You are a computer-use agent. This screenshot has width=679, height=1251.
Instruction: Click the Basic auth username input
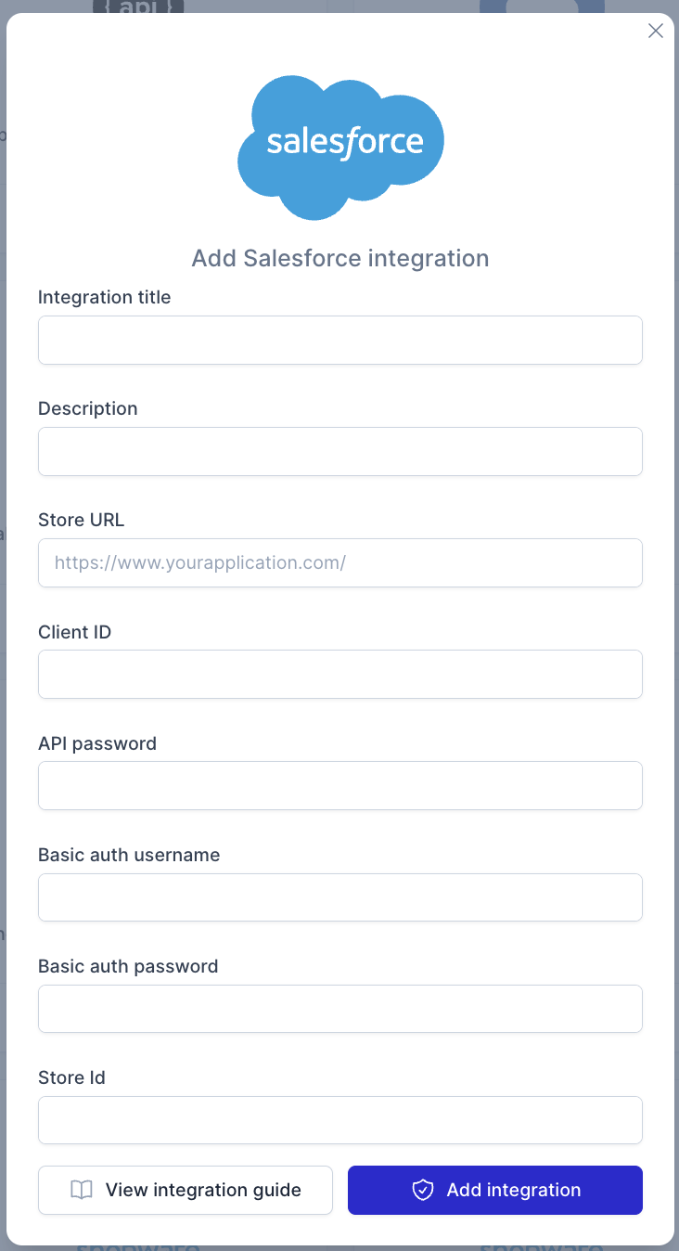(x=339, y=897)
